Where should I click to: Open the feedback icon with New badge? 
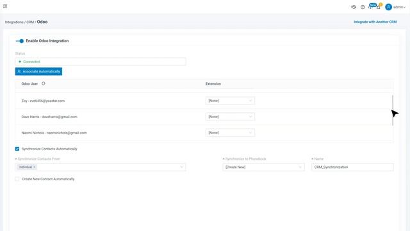pyautogui.click(x=372, y=6)
